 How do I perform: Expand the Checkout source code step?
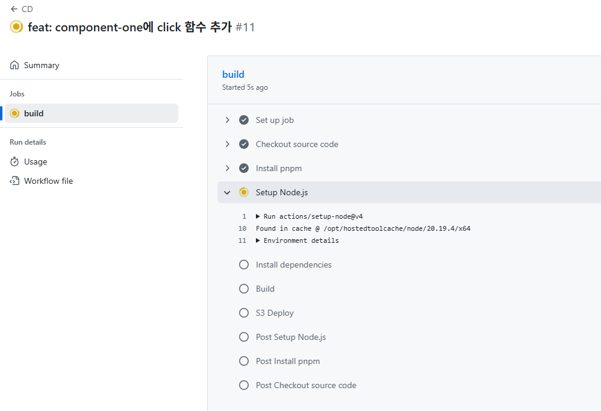click(227, 144)
